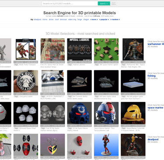Click 'add to list' under fish bass trophy statue

tap(100, 94)
